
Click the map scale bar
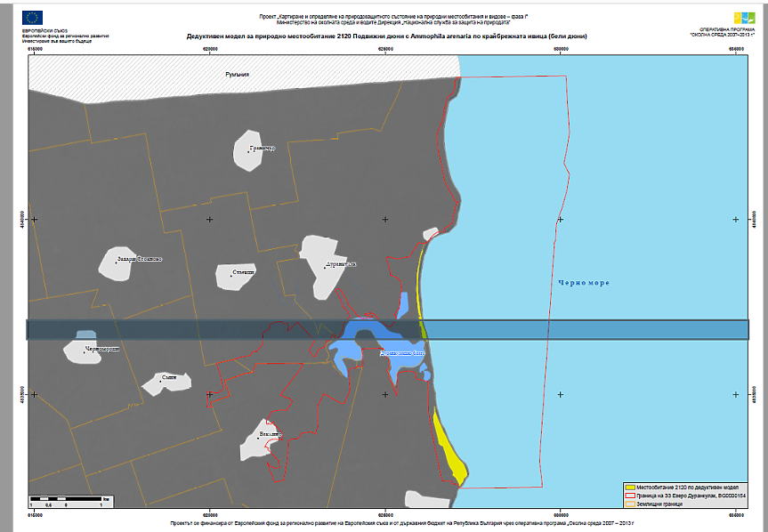(69, 498)
